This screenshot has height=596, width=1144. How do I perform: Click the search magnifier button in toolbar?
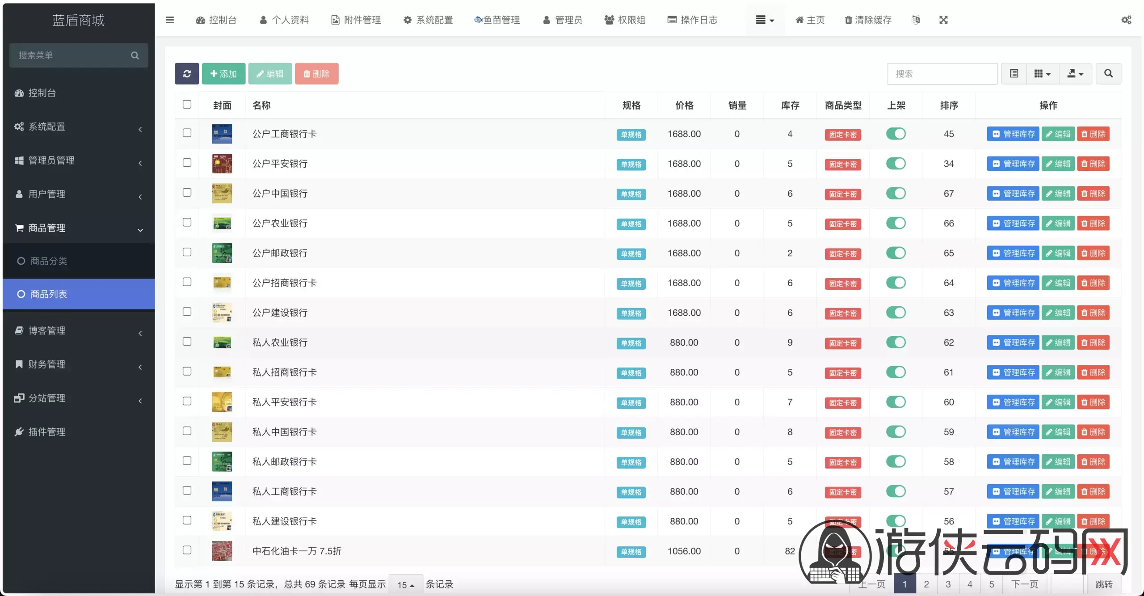(1108, 74)
